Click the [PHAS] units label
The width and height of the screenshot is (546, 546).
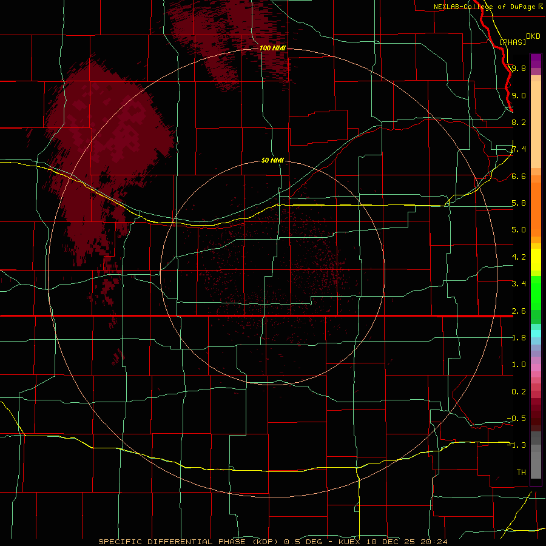[x=513, y=42]
